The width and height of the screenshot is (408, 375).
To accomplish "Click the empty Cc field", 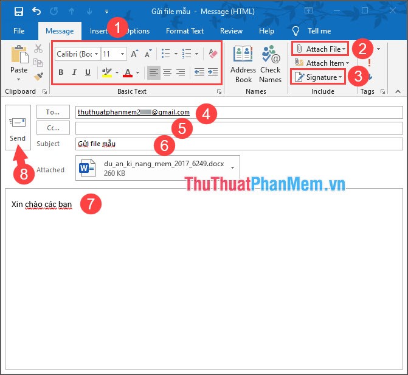I will tap(239, 128).
